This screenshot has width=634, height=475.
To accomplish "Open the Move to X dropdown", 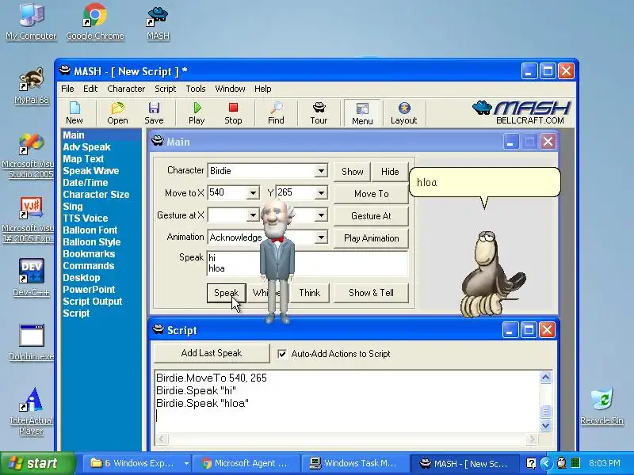I will point(253,193).
